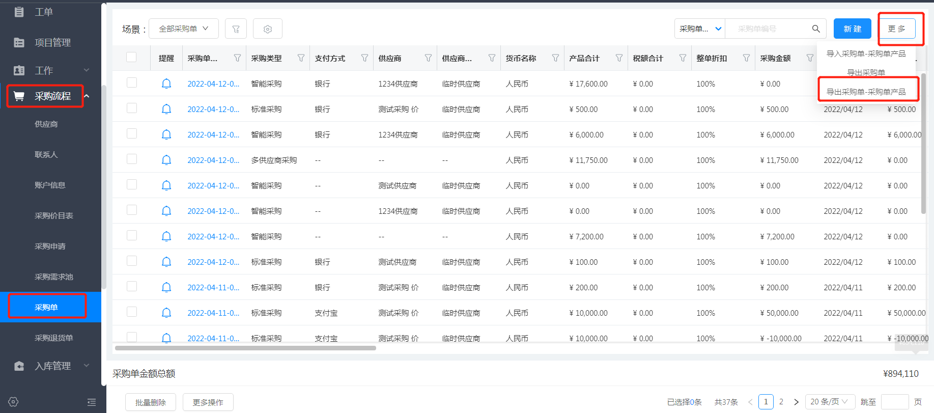934x413 pixels.
Task: Click the filter funnel icon beside scene dropdown
Action: (236, 29)
